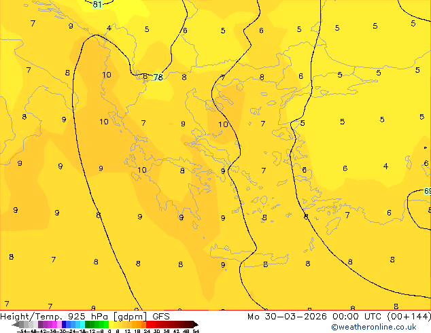Click the (00+144) forecast hour text
The height and width of the screenshot is (333, 431).
pyautogui.click(x=409, y=317)
